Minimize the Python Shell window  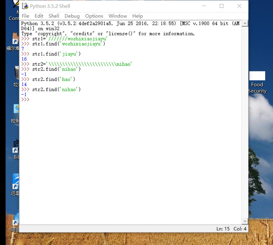tap(204, 6)
